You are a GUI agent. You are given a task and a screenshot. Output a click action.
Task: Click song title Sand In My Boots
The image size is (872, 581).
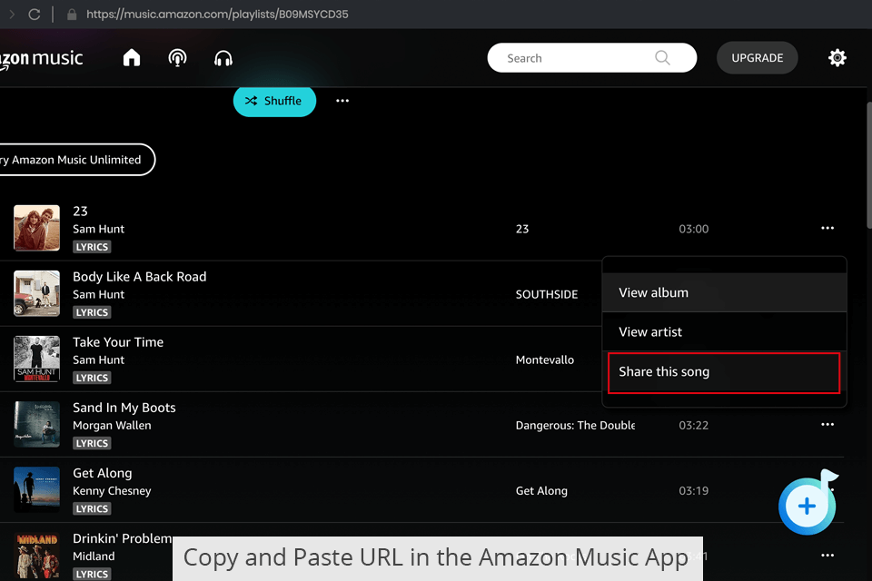point(124,408)
